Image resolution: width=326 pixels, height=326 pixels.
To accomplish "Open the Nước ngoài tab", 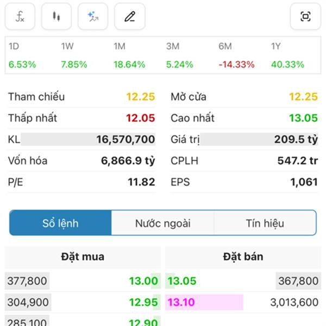I will click(x=162, y=223).
